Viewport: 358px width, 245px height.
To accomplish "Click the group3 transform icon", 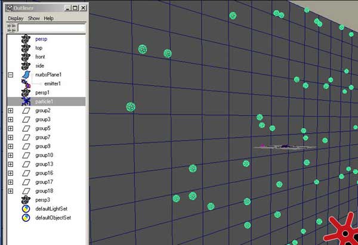I will click(x=26, y=120).
